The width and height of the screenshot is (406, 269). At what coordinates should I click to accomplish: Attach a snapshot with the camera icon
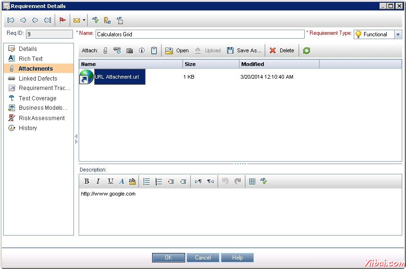point(130,50)
